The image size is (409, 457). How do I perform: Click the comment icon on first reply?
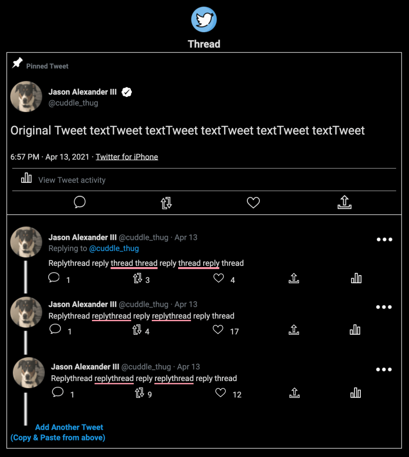(x=54, y=278)
